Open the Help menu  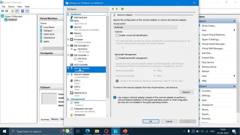click(27, 7)
